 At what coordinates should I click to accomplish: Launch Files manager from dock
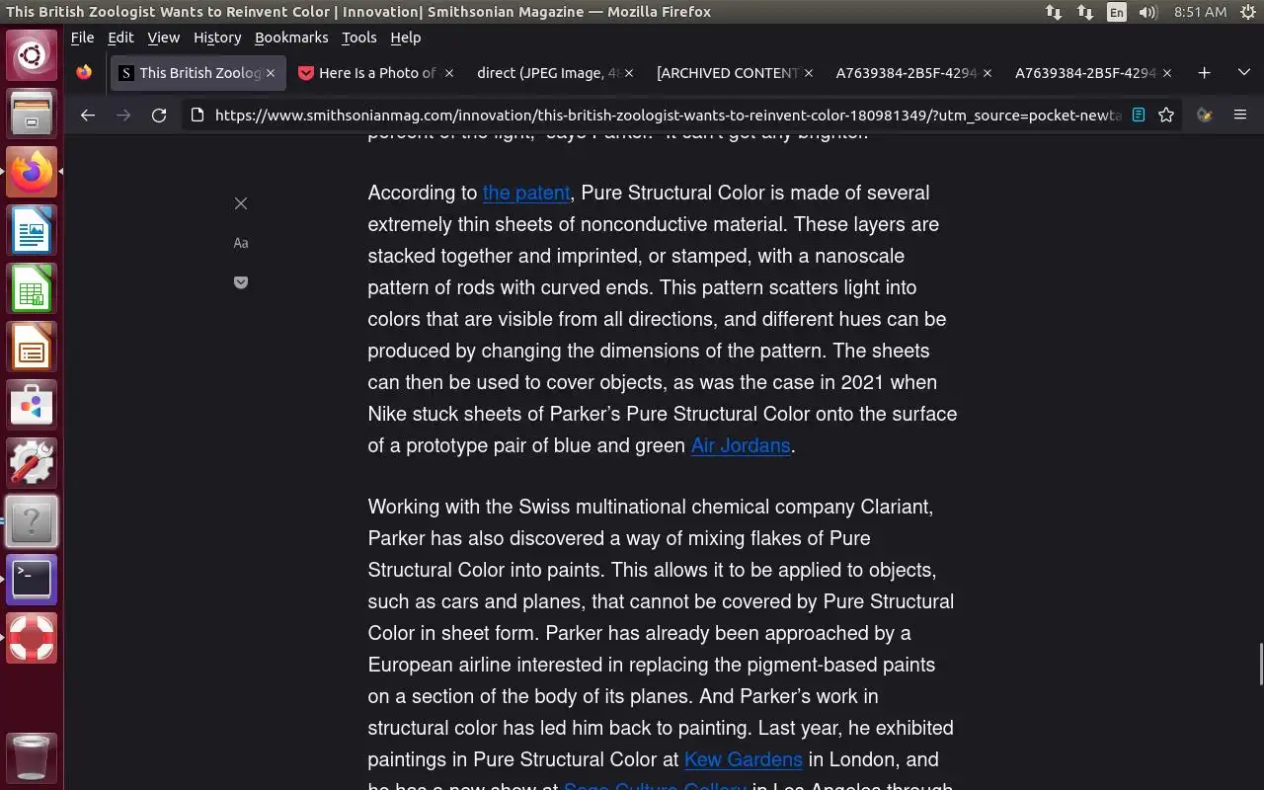pos(32,113)
